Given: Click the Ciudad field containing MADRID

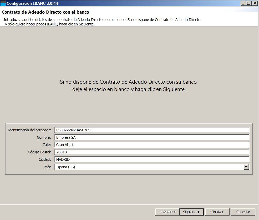Looking at the screenshot, I should tap(152, 159).
